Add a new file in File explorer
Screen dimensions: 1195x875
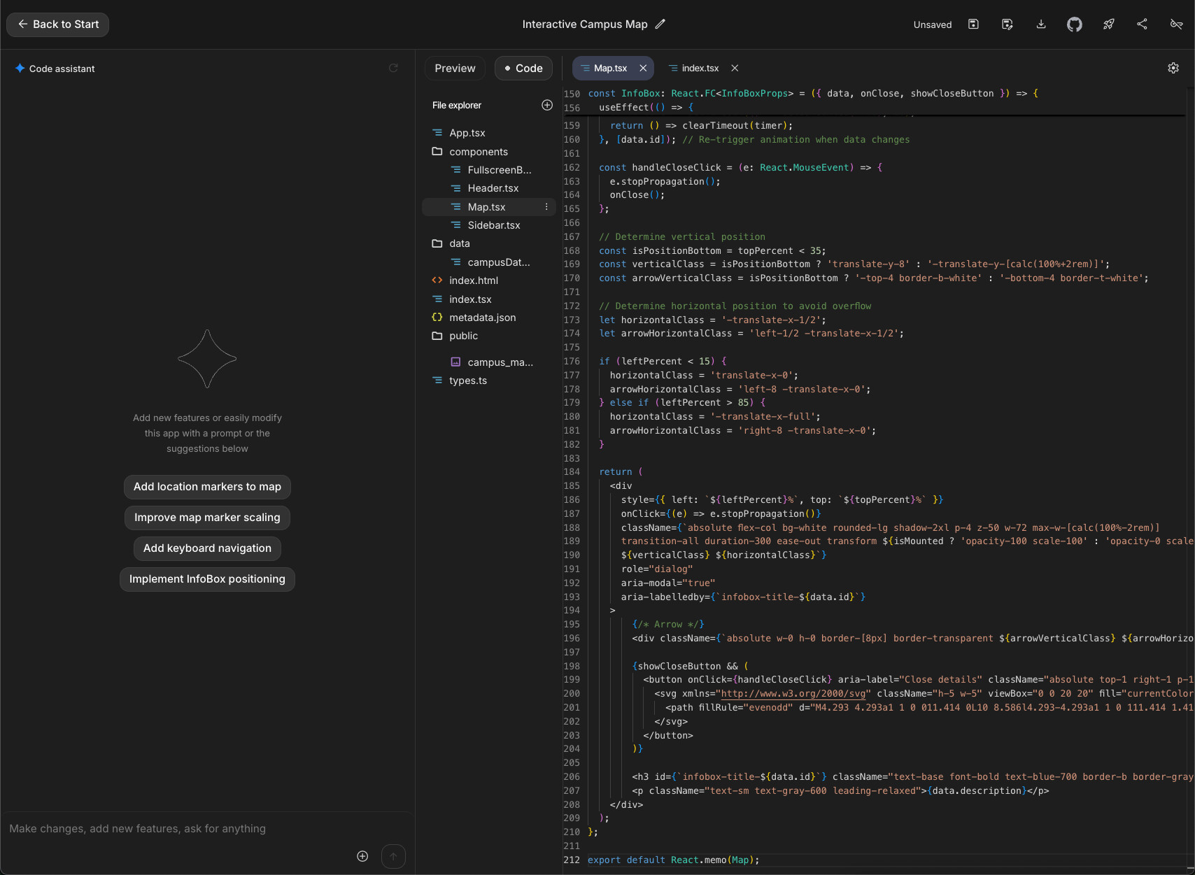[547, 105]
